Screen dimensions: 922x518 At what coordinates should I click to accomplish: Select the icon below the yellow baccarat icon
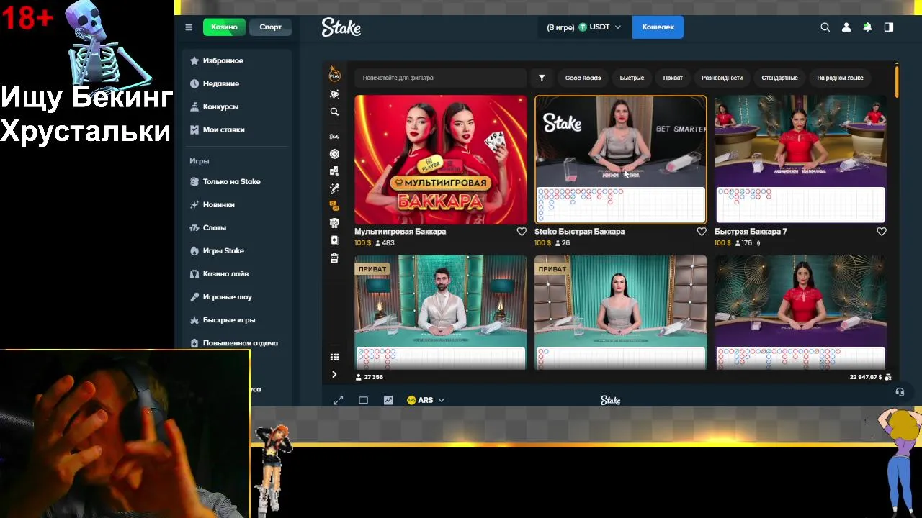334,223
